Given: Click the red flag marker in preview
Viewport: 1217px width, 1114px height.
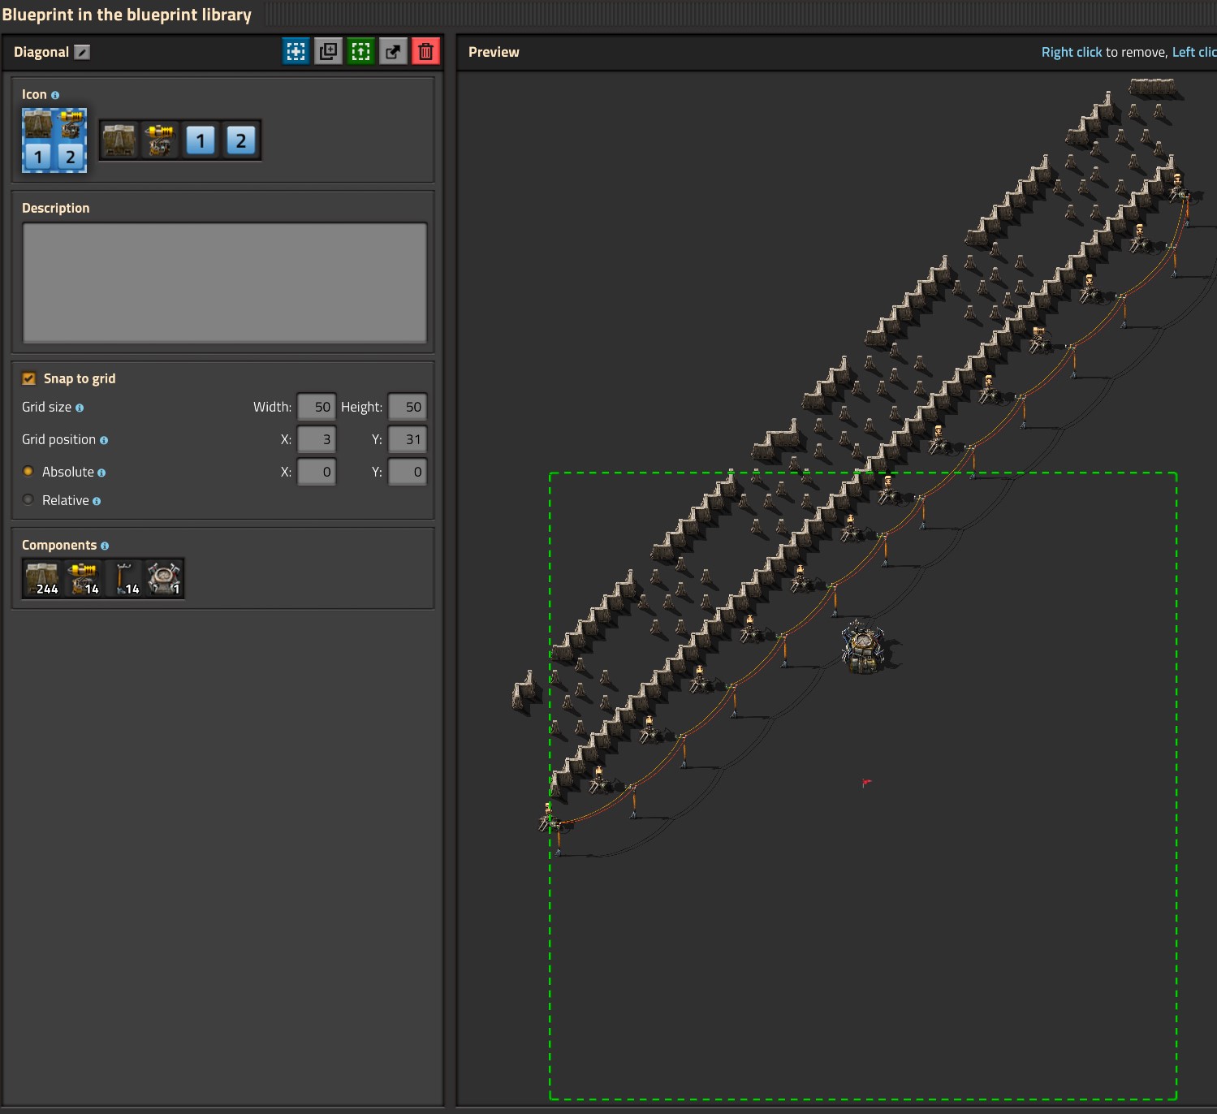Looking at the screenshot, I should [866, 783].
